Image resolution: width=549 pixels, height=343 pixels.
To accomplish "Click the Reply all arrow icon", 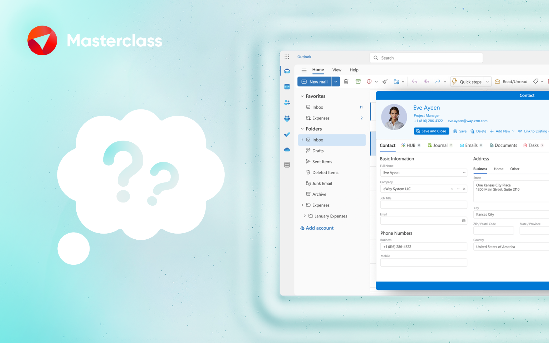I will click(x=427, y=82).
